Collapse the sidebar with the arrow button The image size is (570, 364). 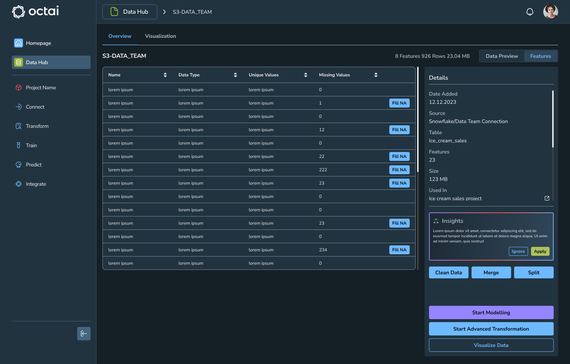point(84,334)
